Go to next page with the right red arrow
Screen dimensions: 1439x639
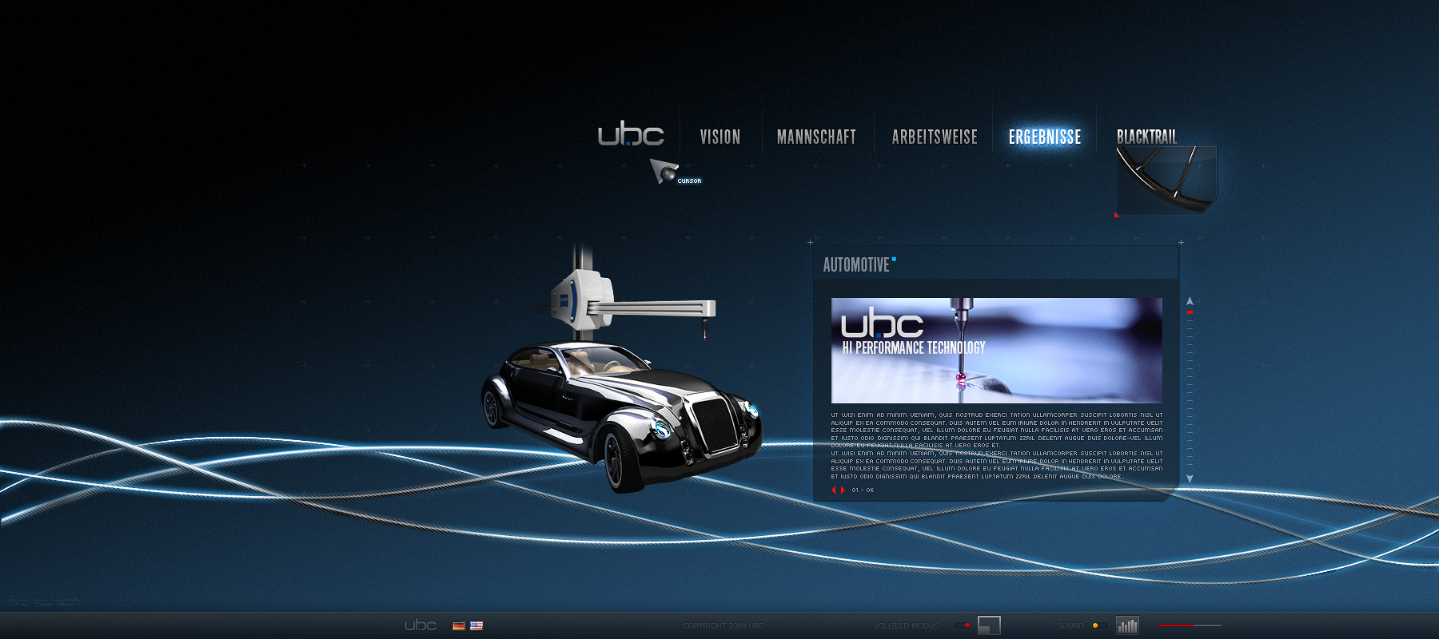tap(843, 490)
